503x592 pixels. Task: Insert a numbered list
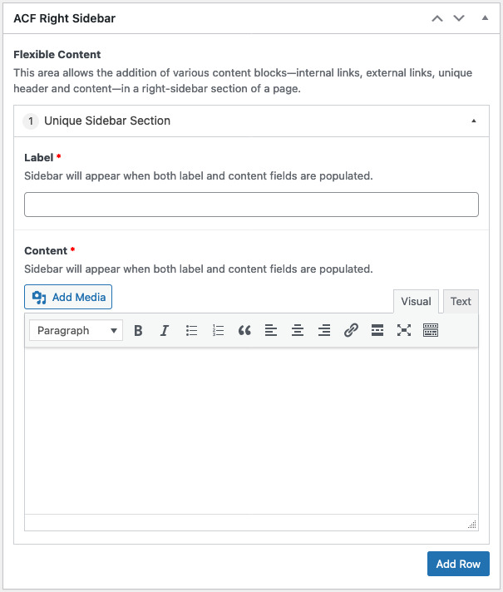218,330
